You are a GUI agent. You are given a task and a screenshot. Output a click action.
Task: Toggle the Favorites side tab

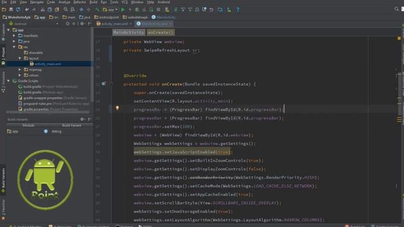pos(3,210)
